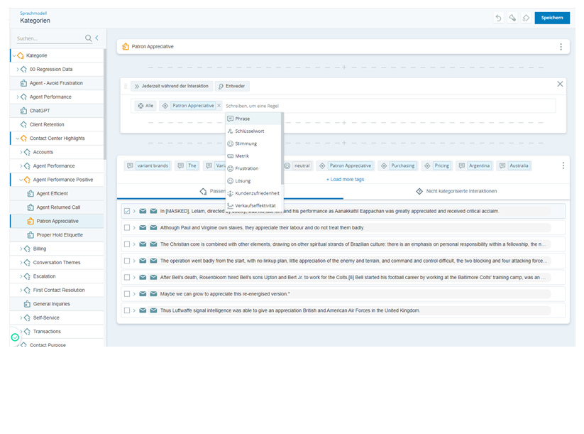This screenshot has height=434, width=584.
Task: Expand the Although Paul and Virginie row
Action: click(x=134, y=227)
